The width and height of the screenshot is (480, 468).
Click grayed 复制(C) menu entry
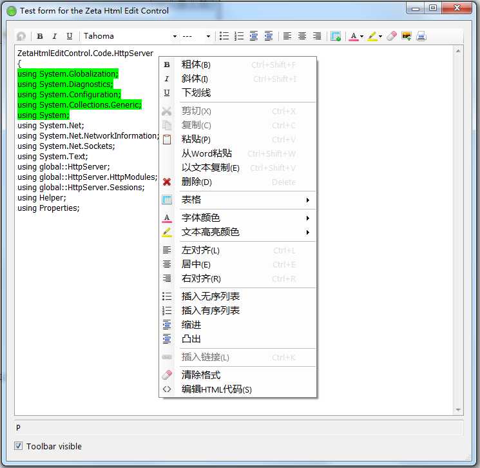(238, 125)
